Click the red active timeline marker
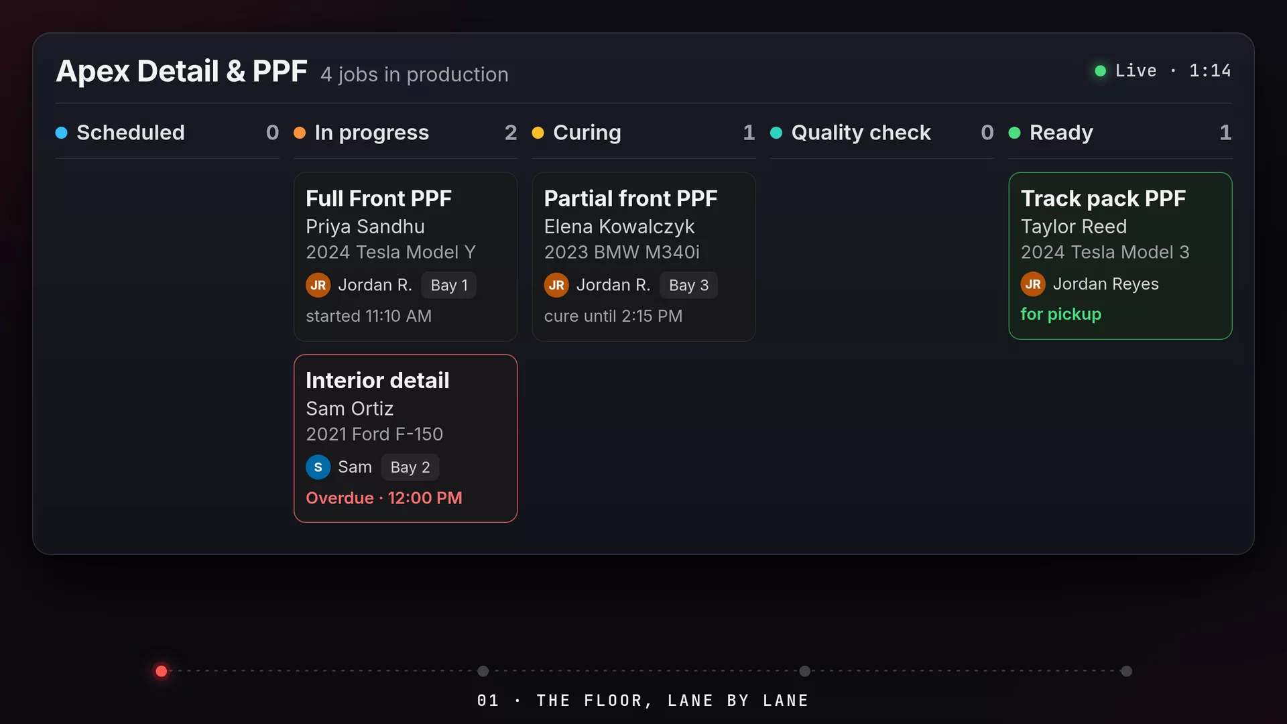The width and height of the screenshot is (1287, 724). (x=161, y=671)
